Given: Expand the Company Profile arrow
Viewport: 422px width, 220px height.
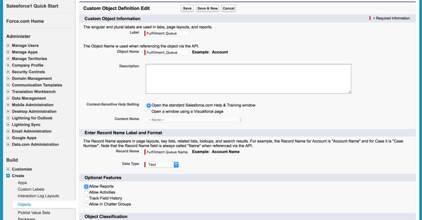Looking at the screenshot, I should (8, 65).
